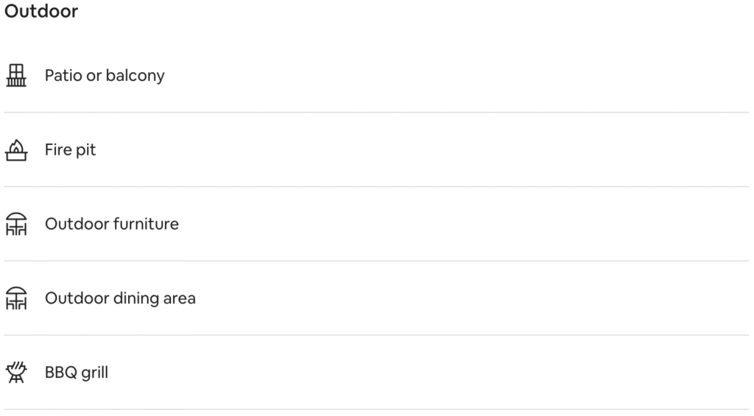Viewport: 754px width, 416px height.
Task: Click the balcony railing icon
Action: (x=16, y=76)
